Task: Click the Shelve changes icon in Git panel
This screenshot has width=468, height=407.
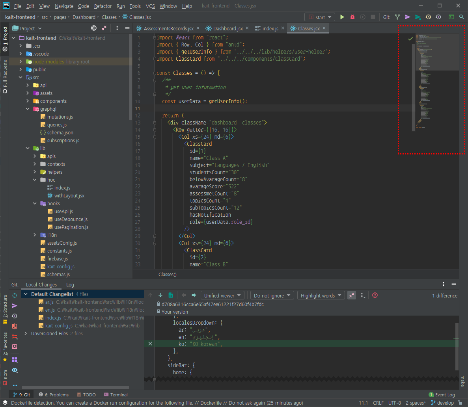Action: coord(15,347)
